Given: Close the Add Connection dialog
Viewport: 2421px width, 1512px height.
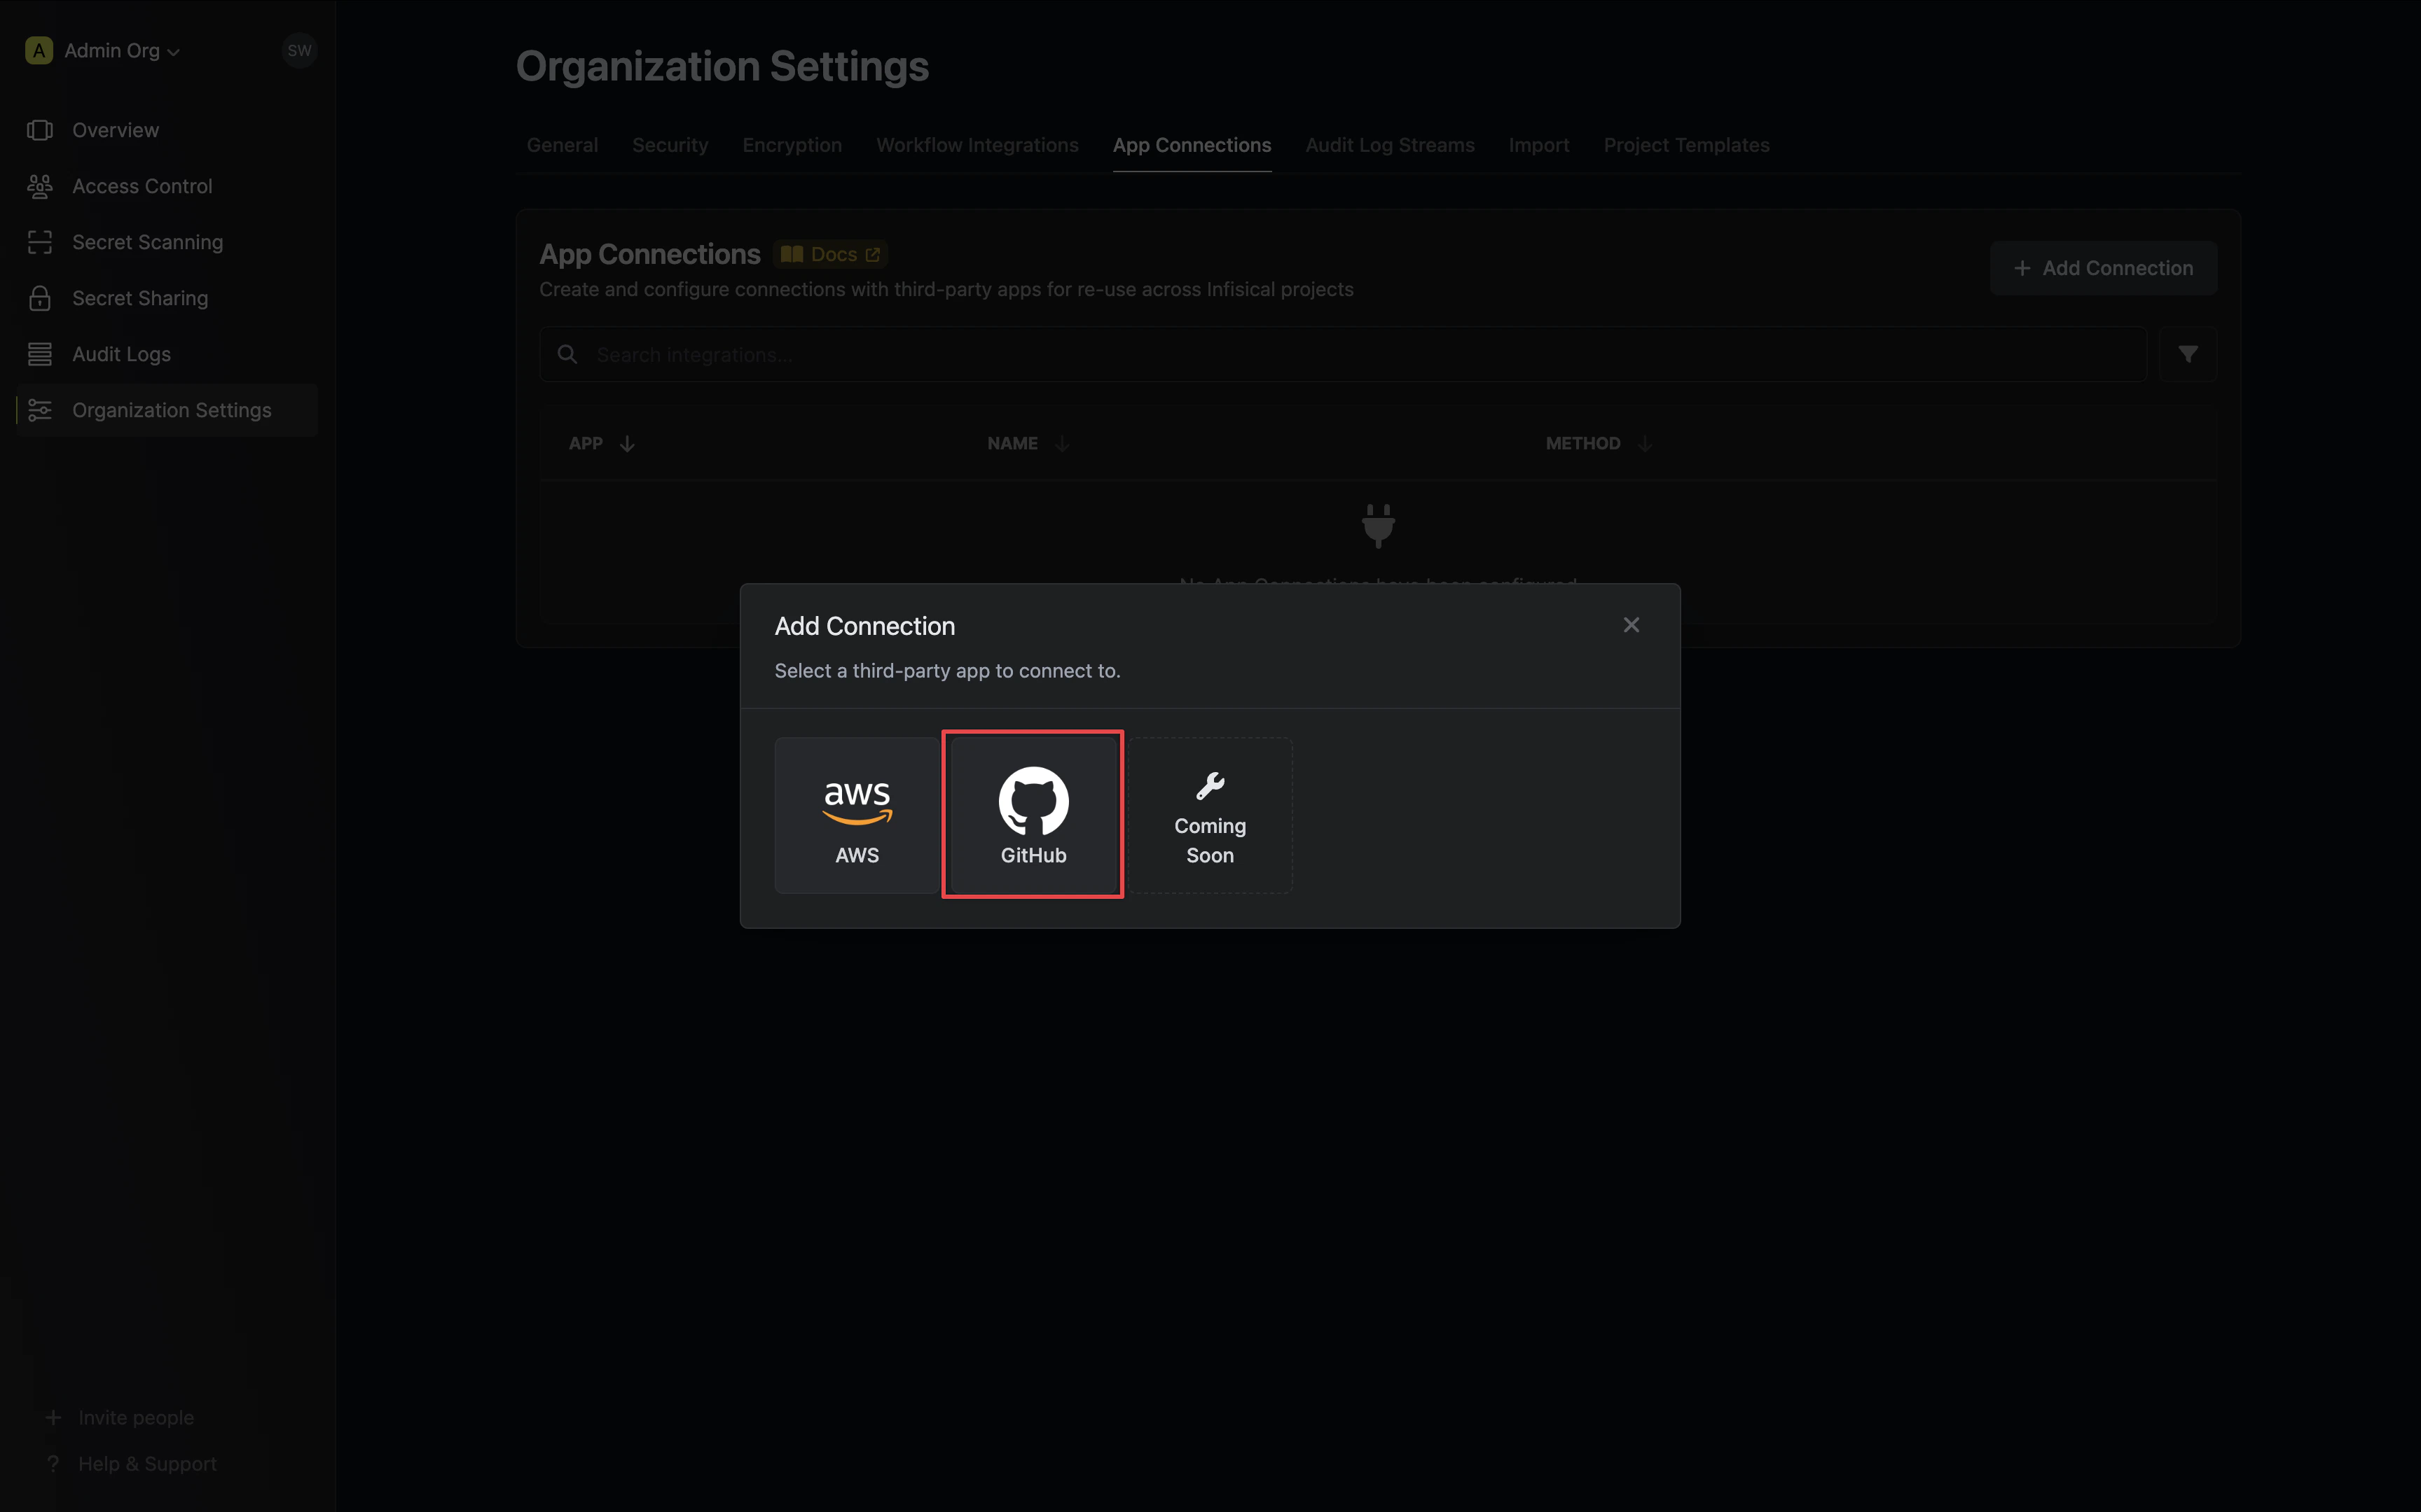Looking at the screenshot, I should (1631, 625).
